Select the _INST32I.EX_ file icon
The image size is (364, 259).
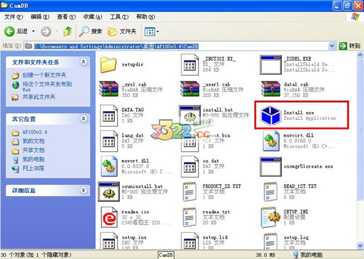point(190,64)
